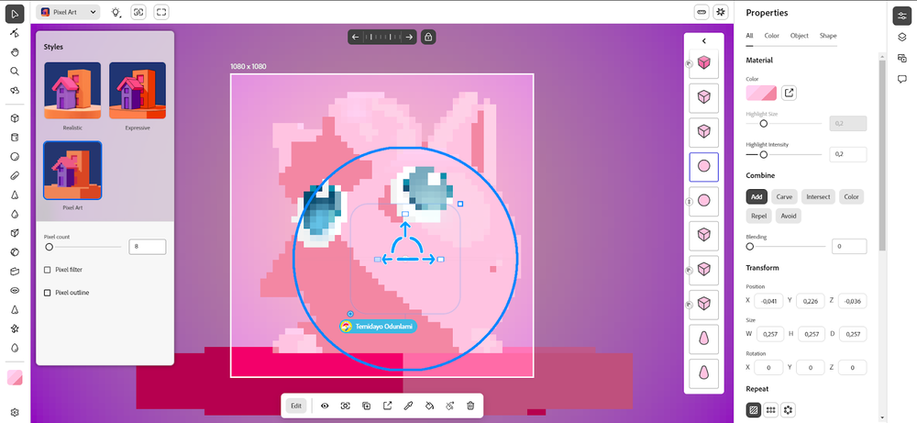
Task: Set combine mode to Carve
Action: pyautogui.click(x=784, y=196)
